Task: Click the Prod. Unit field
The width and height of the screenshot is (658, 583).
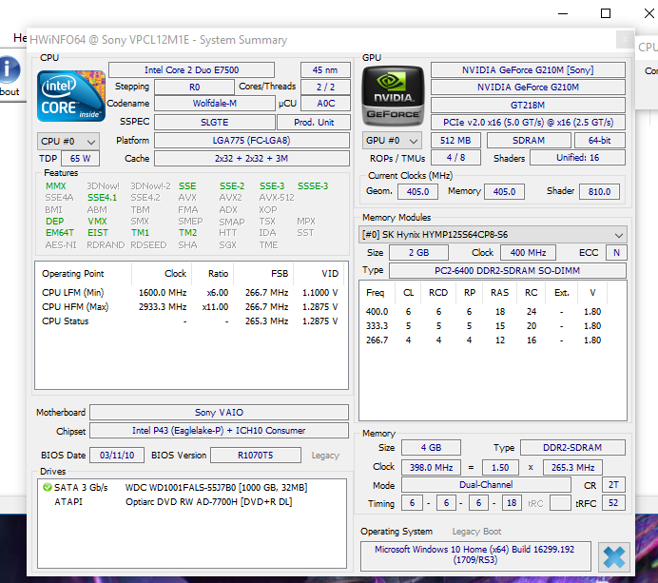Action: tap(314, 122)
